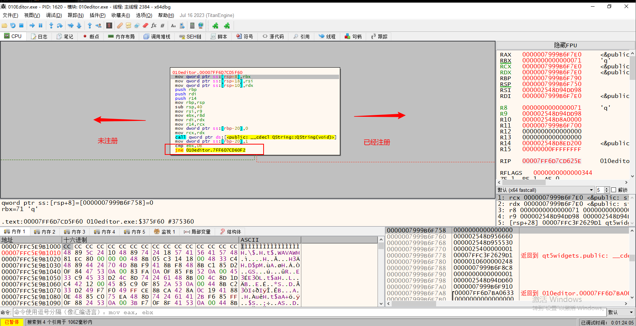
Task: Open the 内存 2 dump tab
Action: pyautogui.click(x=44, y=232)
